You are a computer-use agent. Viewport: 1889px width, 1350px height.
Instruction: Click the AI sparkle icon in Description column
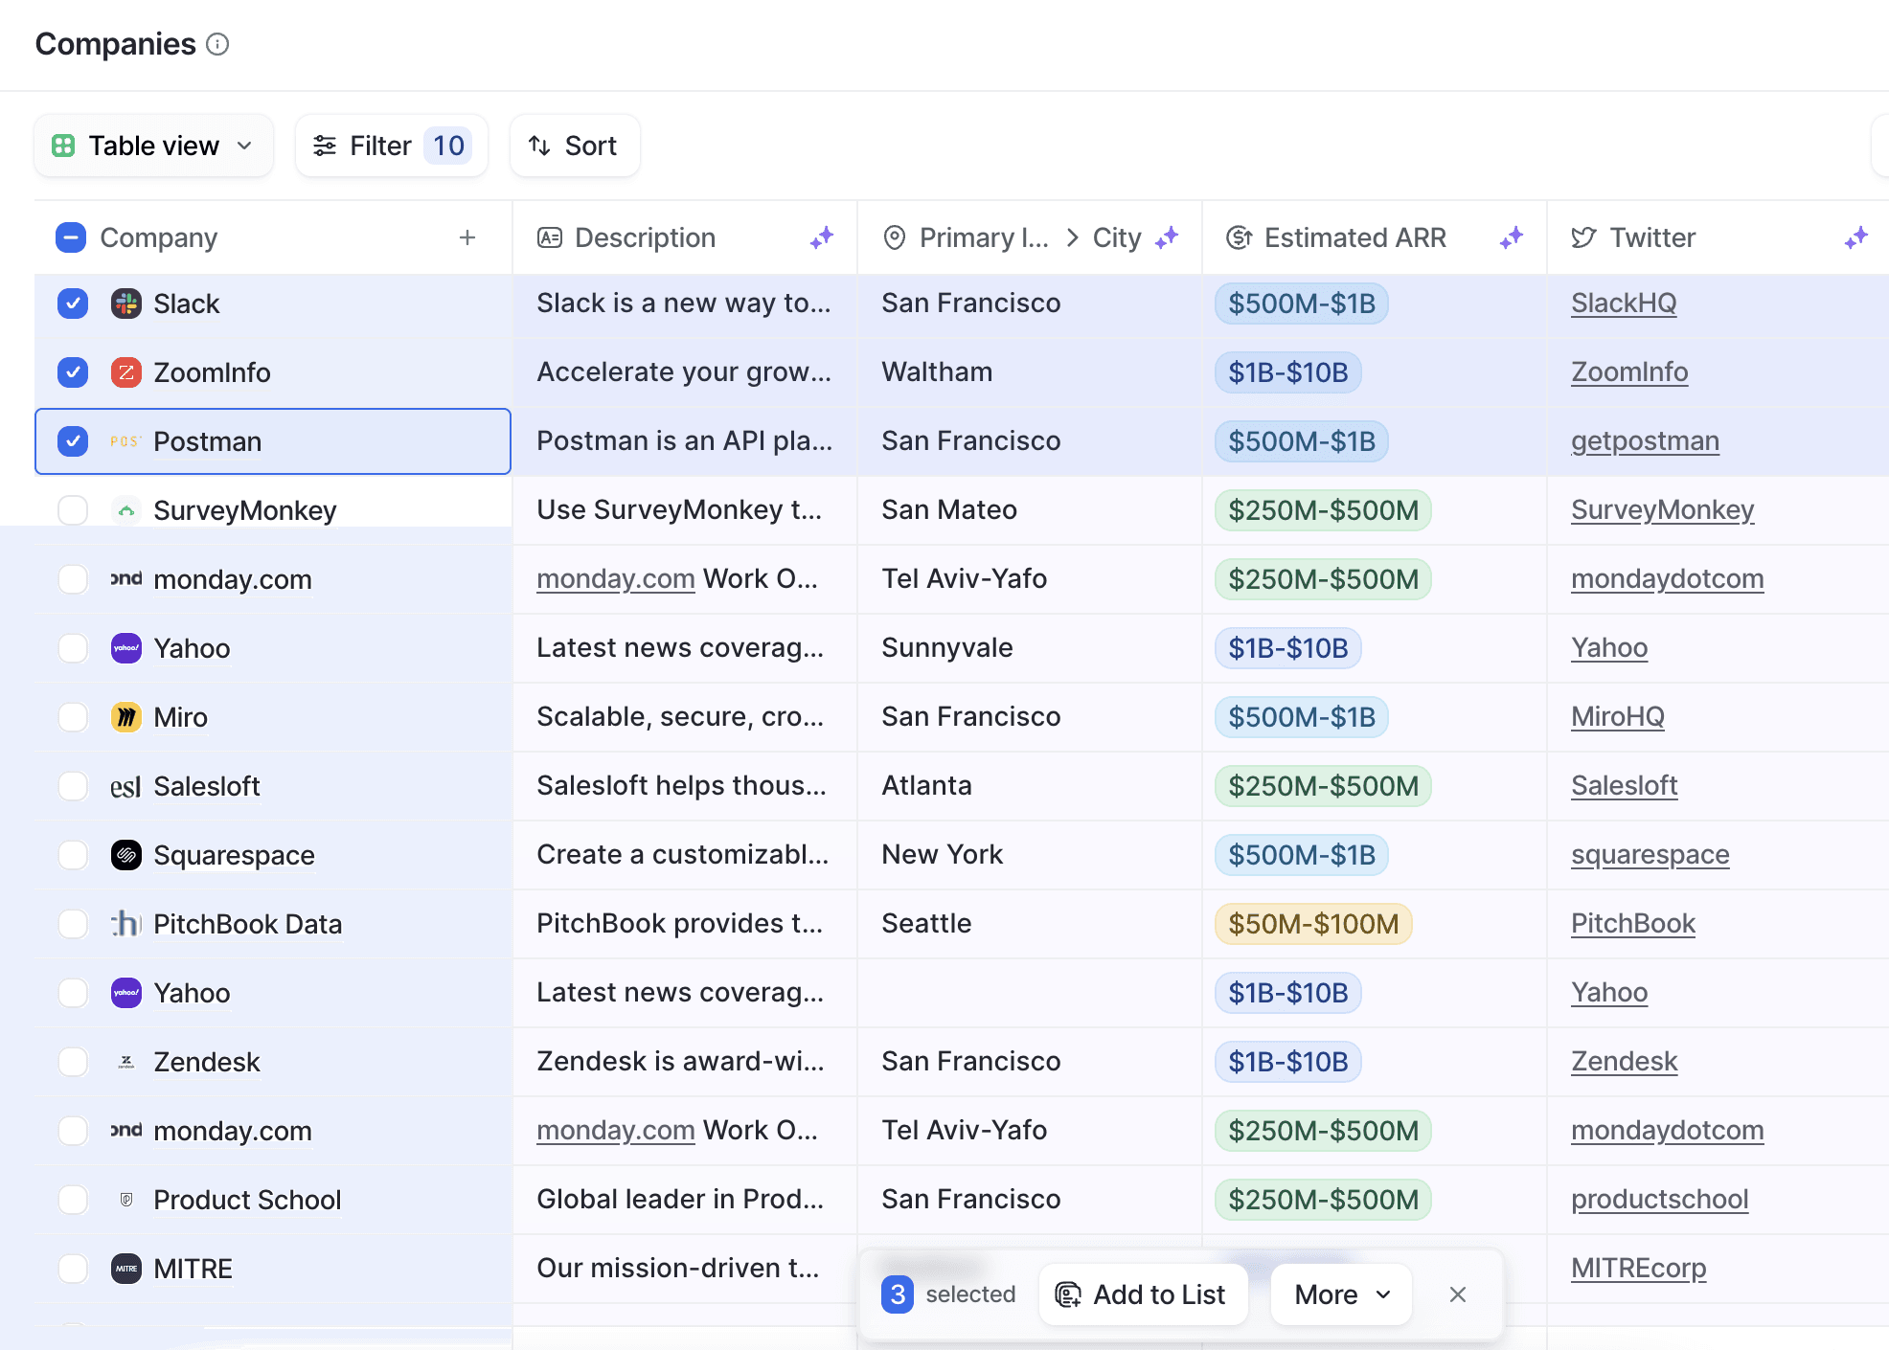pos(822,237)
